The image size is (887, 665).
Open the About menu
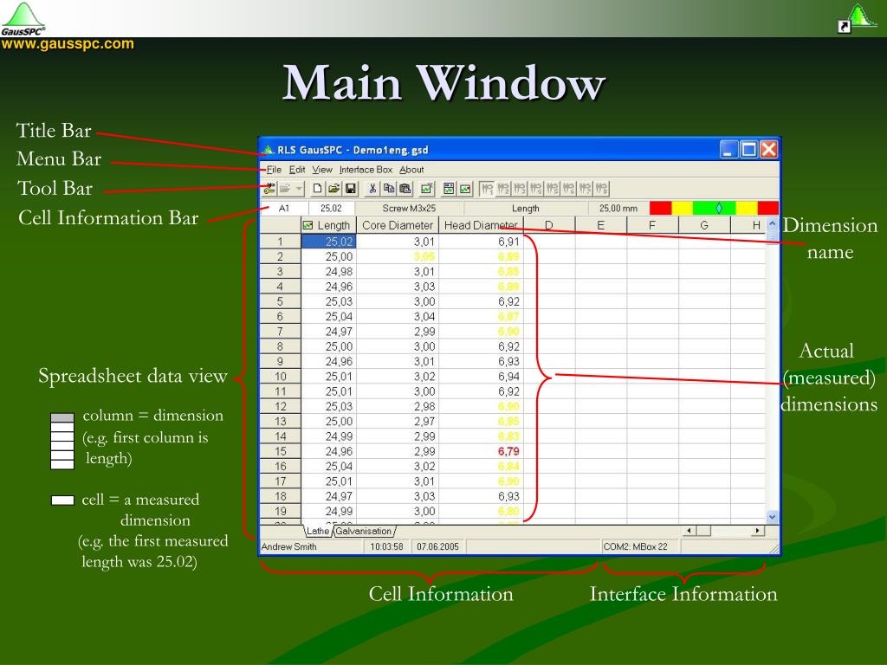coord(411,170)
